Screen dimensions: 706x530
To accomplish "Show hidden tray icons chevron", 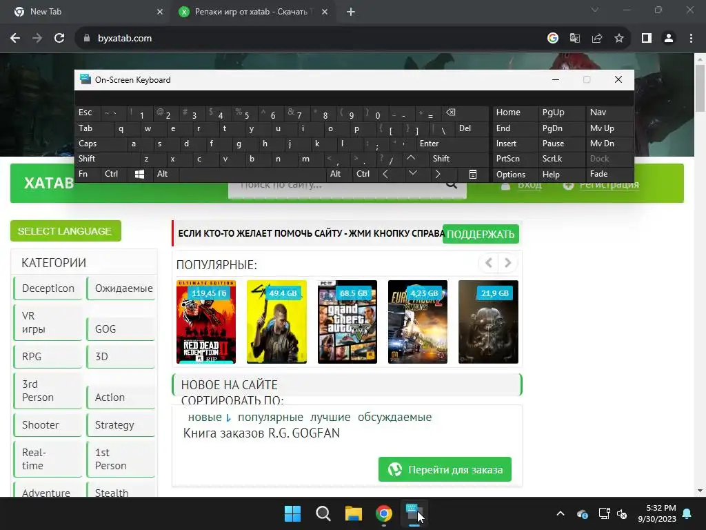I will point(561,513).
